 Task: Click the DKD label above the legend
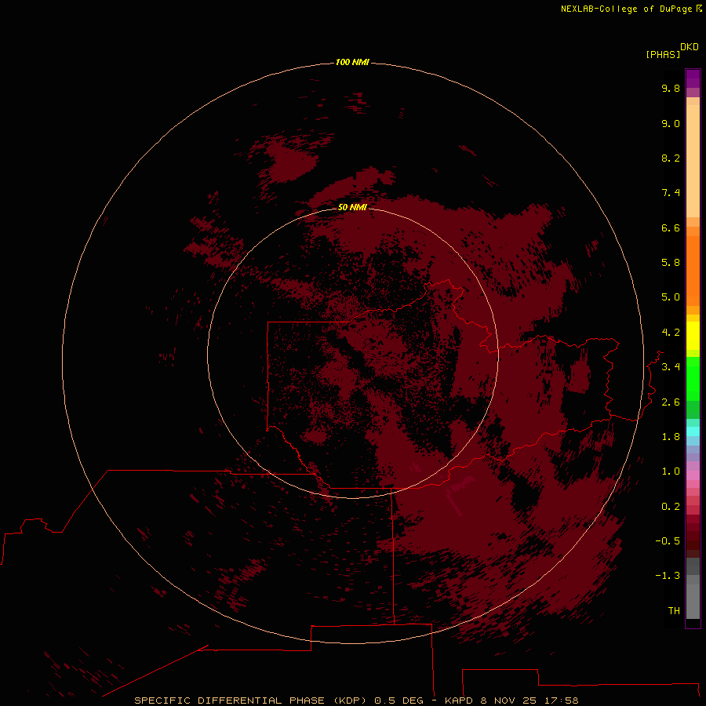coord(690,47)
